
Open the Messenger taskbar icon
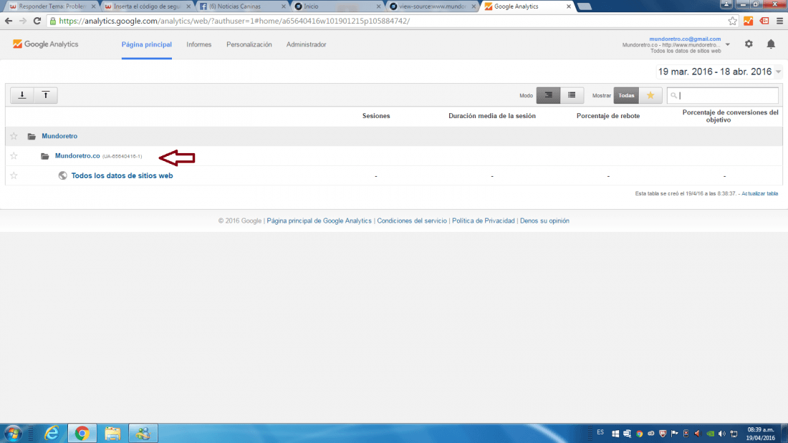pyautogui.click(x=143, y=433)
